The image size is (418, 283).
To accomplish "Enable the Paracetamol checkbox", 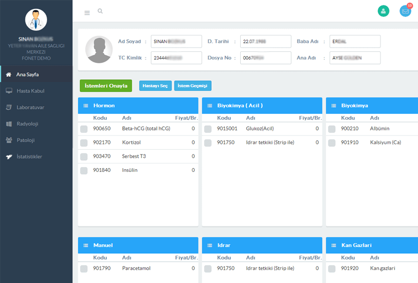I will tap(84, 269).
